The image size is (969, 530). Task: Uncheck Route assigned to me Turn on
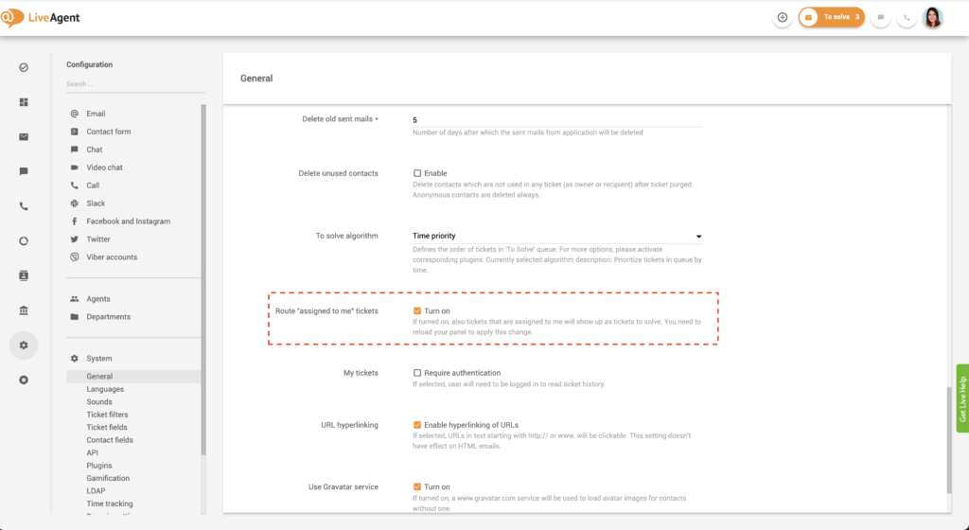[x=417, y=310]
